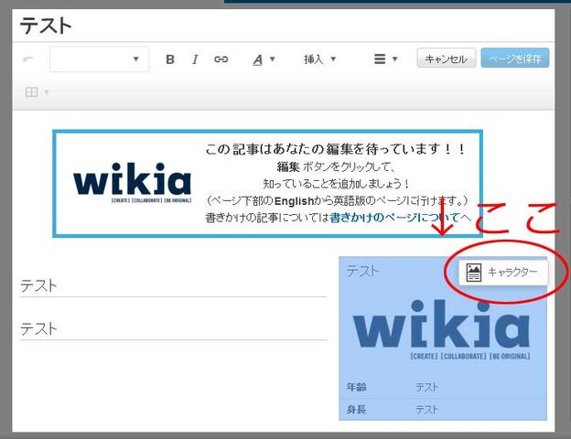
Task: Click the first テスト heading in body
Action: pyautogui.click(x=38, y=285)
